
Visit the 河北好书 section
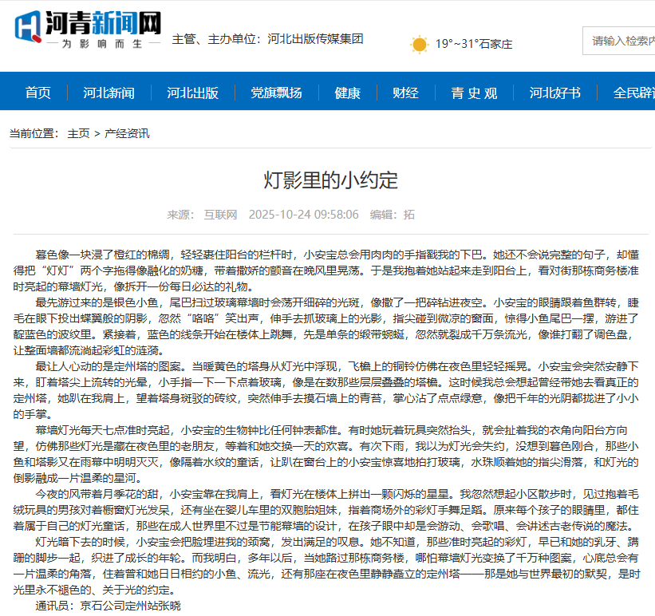coord(557,93)
